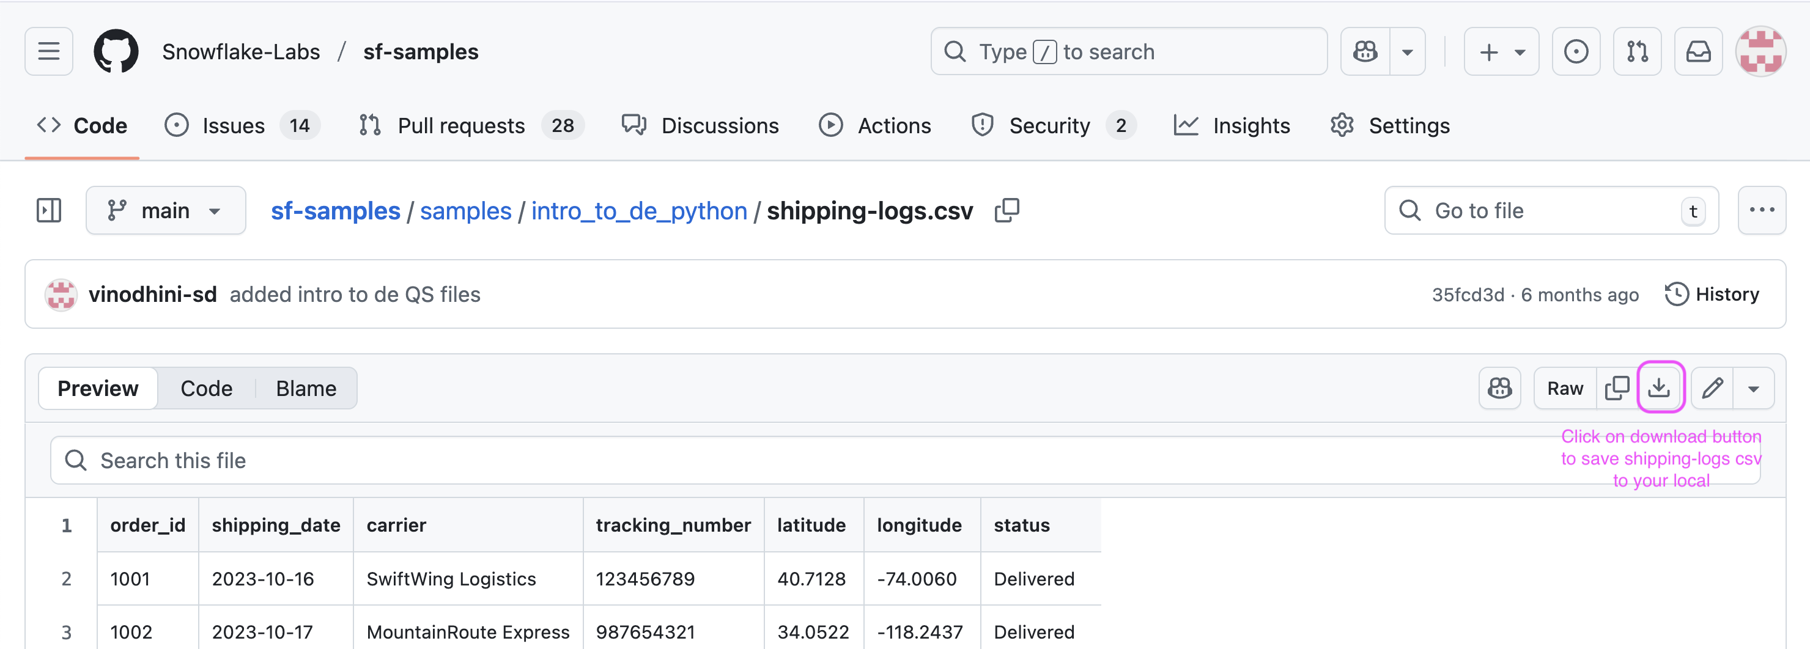Open the intro_to_de_python folder breadcrumb
The width and height of the screenshot is (1810, 649).
coord(639,210)
